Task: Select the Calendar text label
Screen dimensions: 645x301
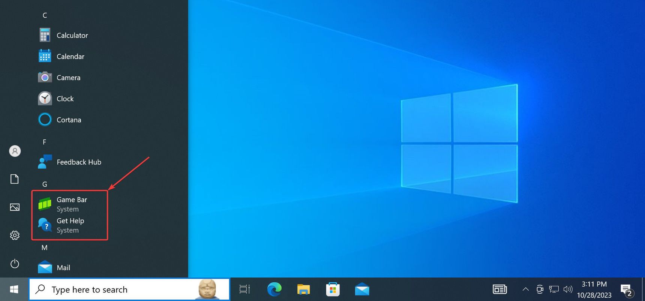Action: click(x=70, y=57)
